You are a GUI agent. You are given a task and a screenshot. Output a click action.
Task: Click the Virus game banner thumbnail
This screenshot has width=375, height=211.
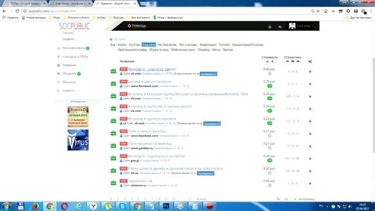(x=78, y=140)
